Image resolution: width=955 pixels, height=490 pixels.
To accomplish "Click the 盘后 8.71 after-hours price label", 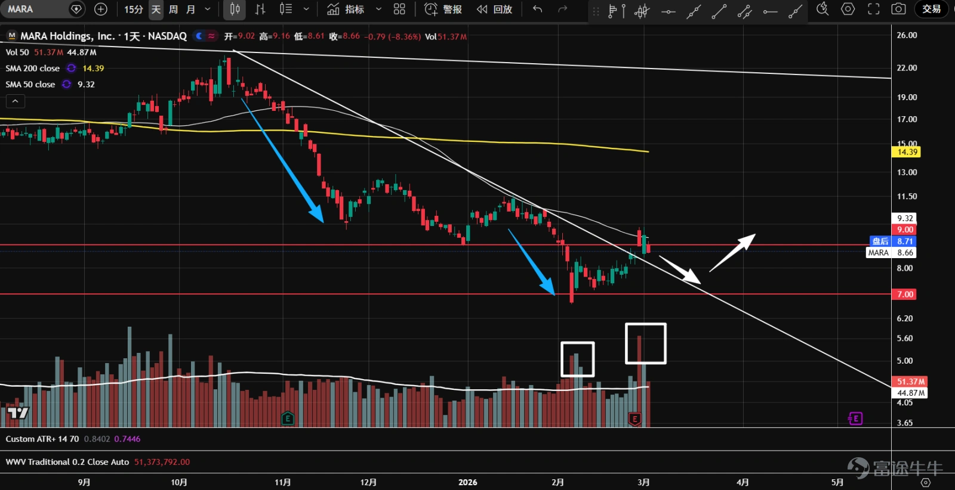I will [x=893, y=241].
